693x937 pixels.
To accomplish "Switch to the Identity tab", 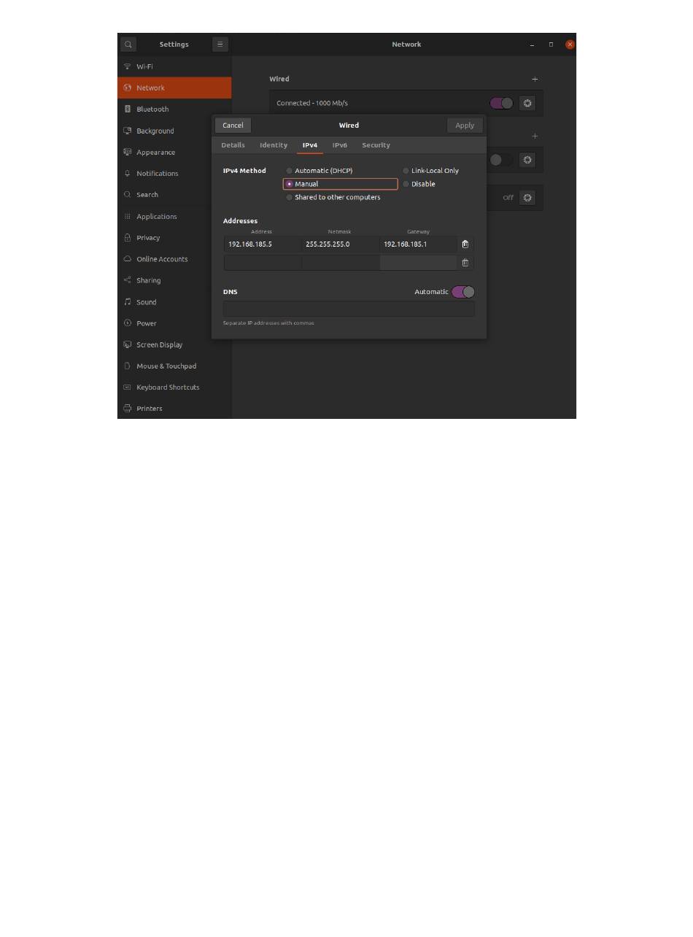I will click(x=274, y=145).
